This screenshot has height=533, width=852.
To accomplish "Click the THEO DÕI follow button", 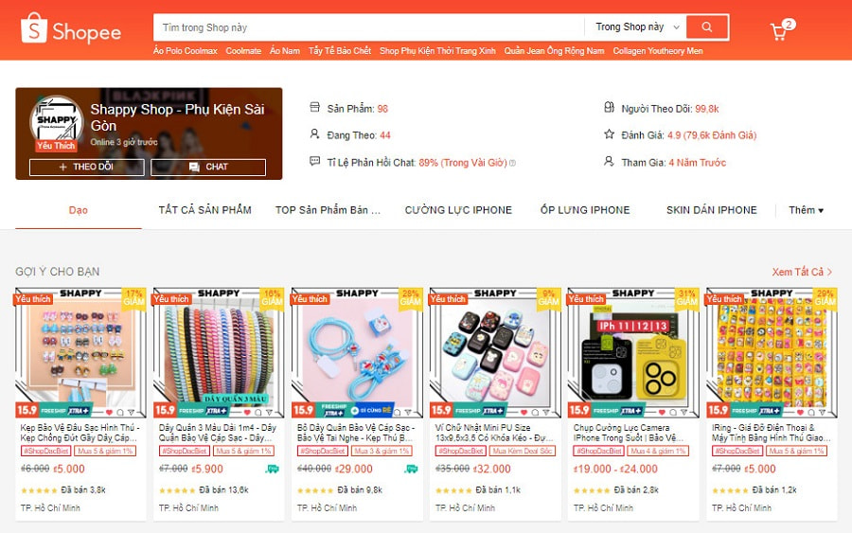I will coord(87,167).
